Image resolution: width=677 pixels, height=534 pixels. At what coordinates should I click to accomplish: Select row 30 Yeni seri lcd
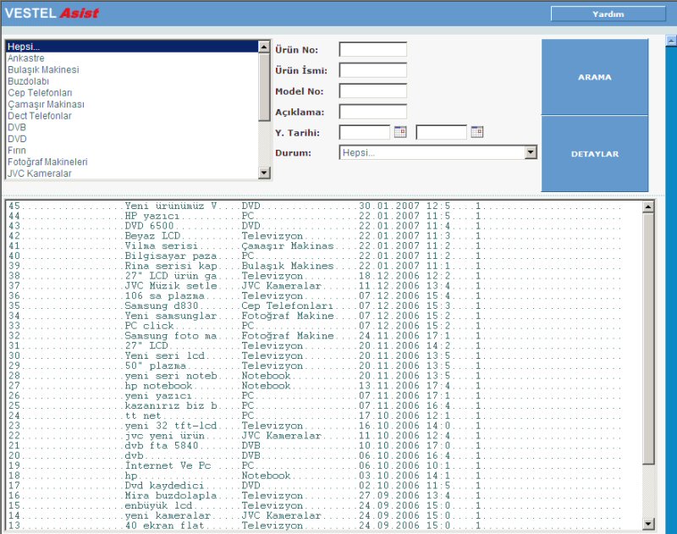324,355
